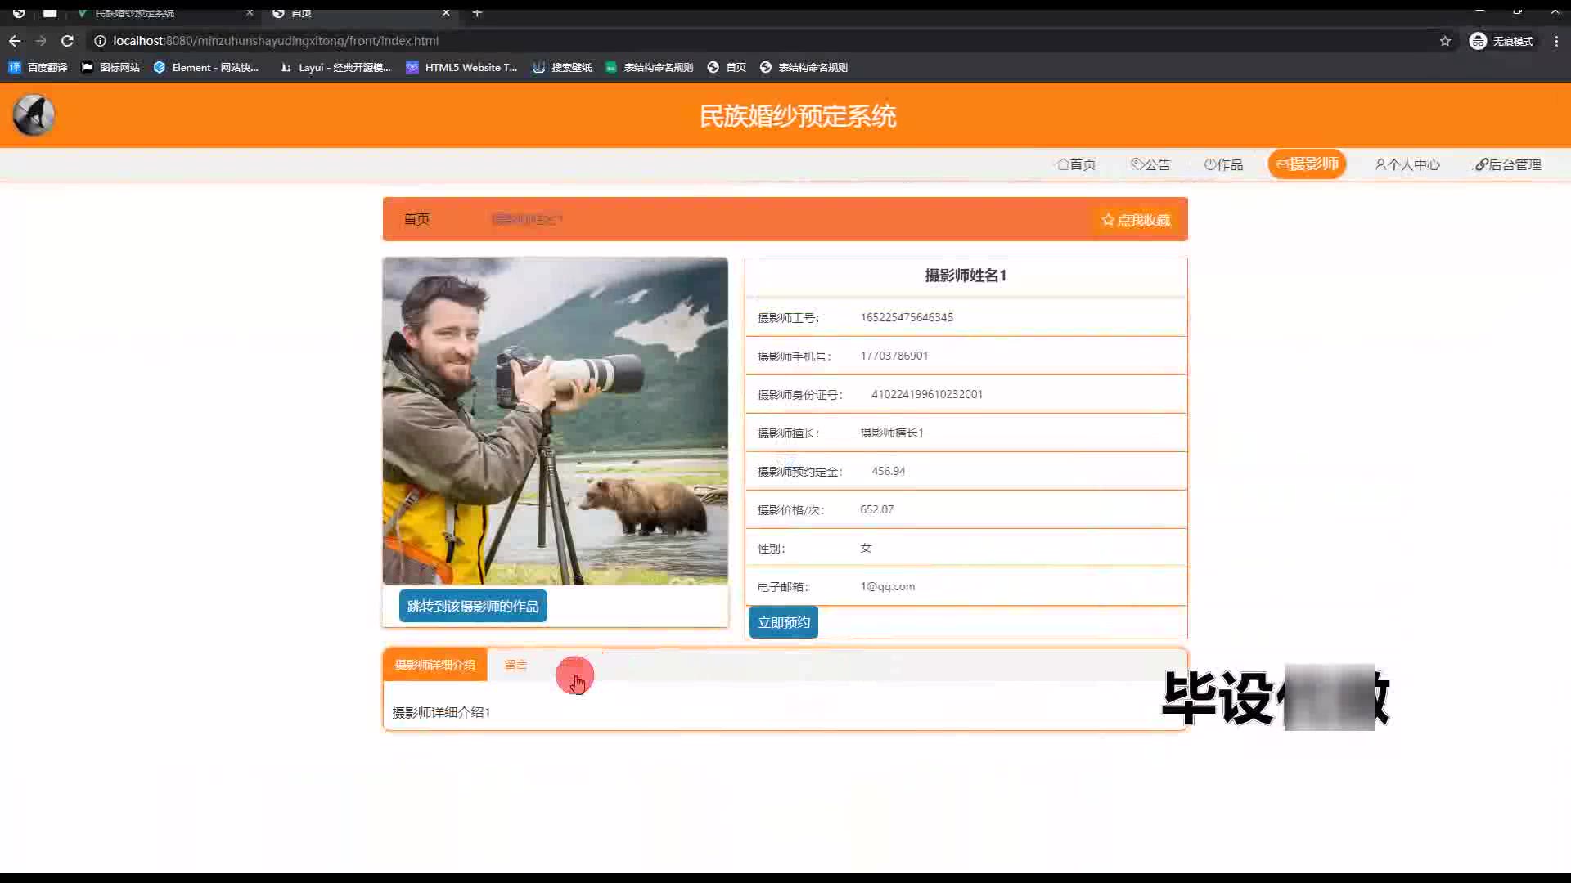Open 公告 in the navigation menu
1571x883 pixels.
point(1150,164)
